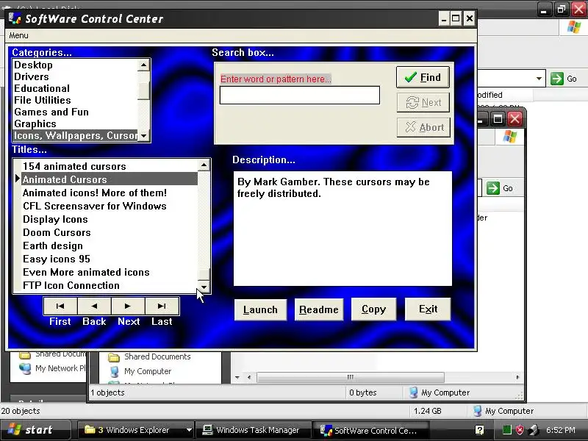The width and height of the screenshot is (588, 441).
Task: Jump to First title with navigation button
Action: pos(60,306)
